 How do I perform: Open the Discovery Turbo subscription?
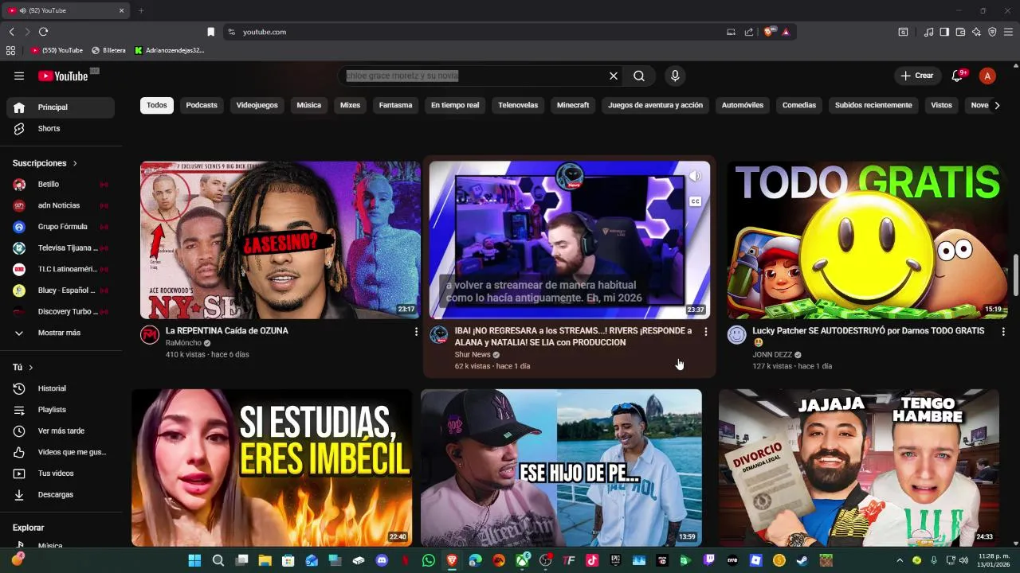(61, 311)
